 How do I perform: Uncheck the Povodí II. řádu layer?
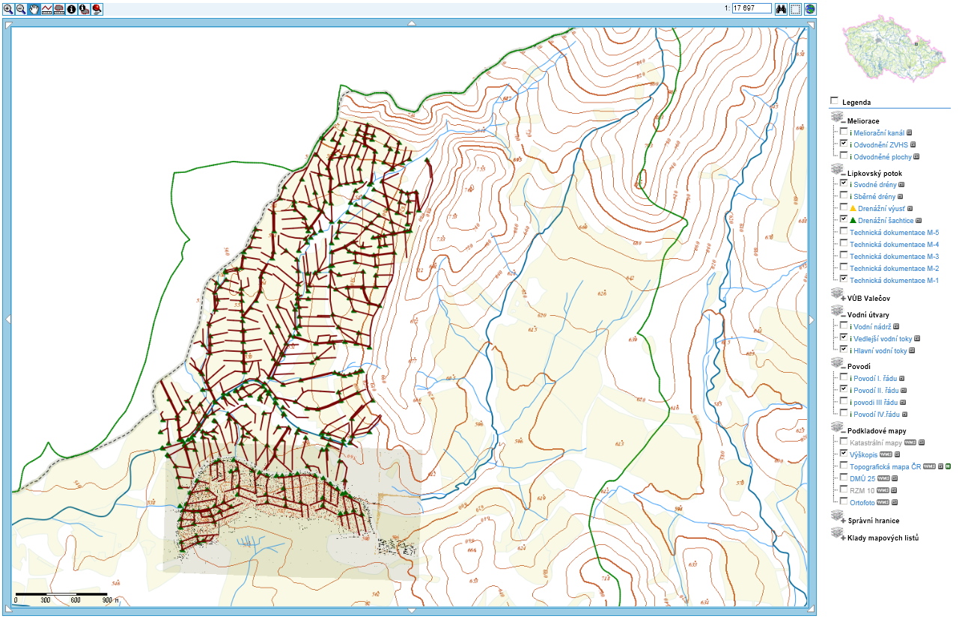pyautogui.click(x=844, y=390)
